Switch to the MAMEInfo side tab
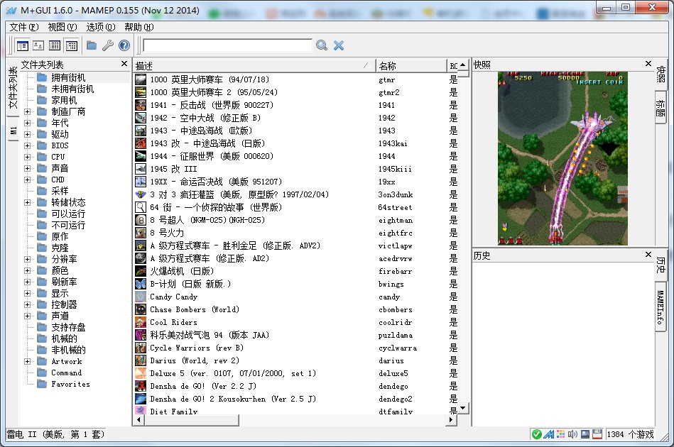Screen dimensions: 674x447 [x=661, y=307]
